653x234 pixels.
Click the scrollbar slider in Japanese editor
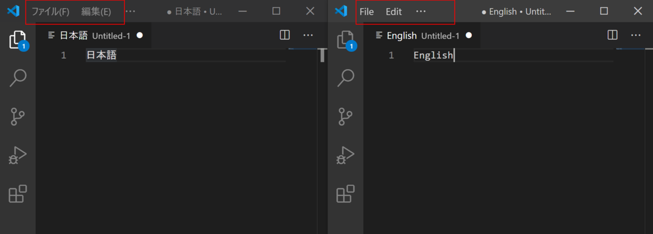click(x=323, y=55)
